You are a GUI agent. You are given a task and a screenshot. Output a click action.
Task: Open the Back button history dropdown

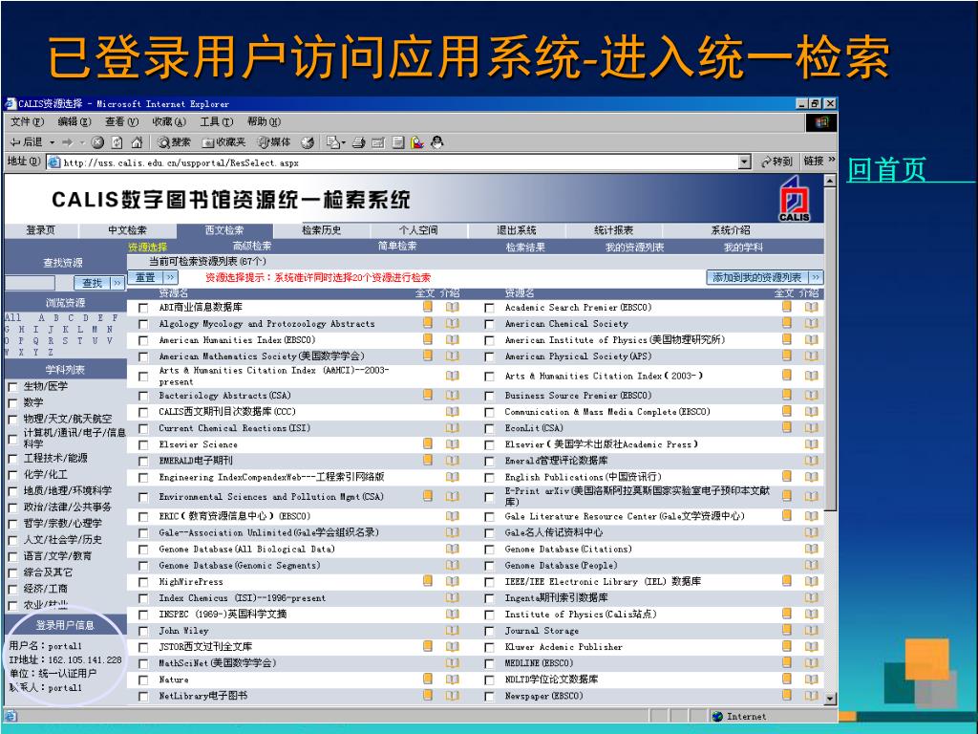tap(52, 142)
